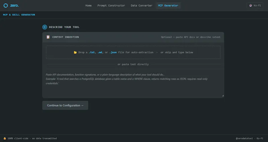Click the text area resize handle
The height and width of the screenshot is (142, 268).
click(x=223, y=96)
